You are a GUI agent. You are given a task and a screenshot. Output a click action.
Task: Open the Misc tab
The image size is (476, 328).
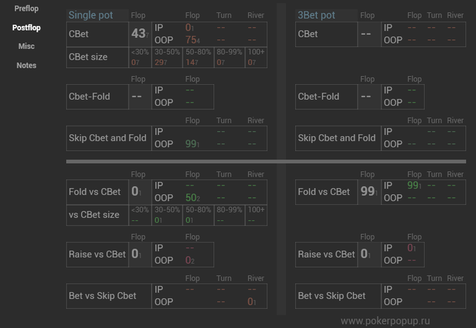click(x=27, y=46)
